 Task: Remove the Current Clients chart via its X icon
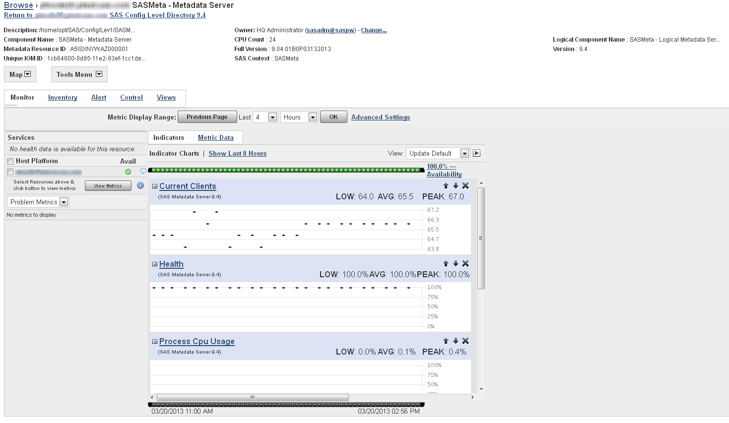click(x=465, y=185)
